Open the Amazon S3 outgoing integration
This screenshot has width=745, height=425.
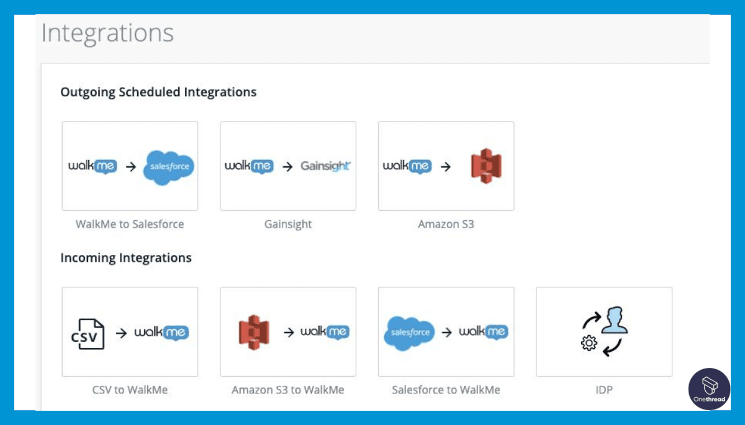[446, 166]
